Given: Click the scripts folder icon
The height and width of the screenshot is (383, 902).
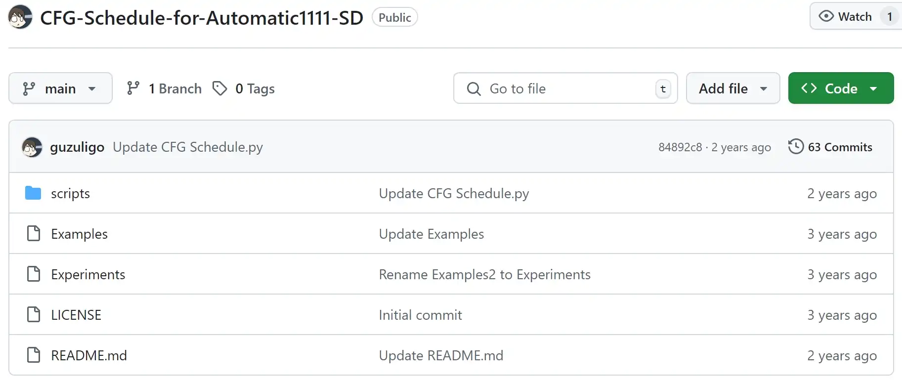Looking at the screenshot, I should [x=33, y=193].
